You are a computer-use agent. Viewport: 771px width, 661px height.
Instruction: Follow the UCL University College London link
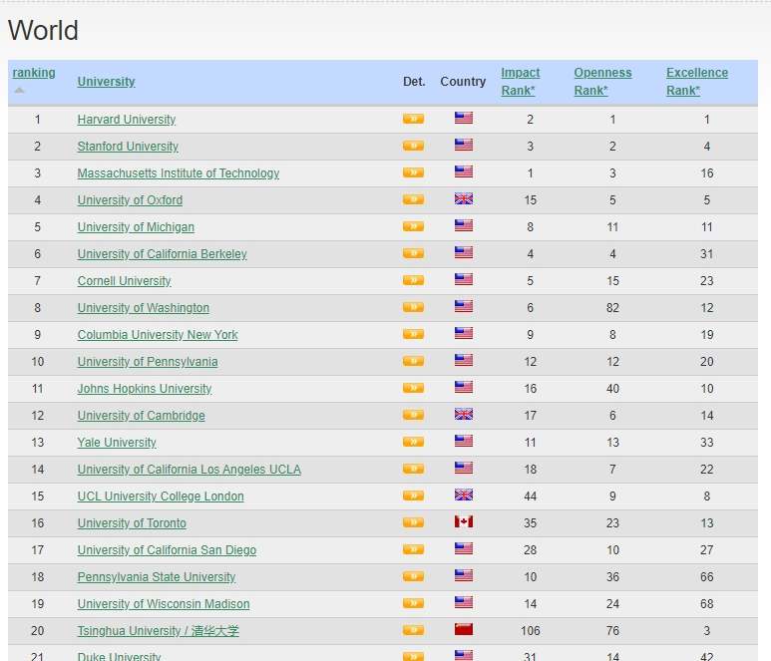[161, 496]
